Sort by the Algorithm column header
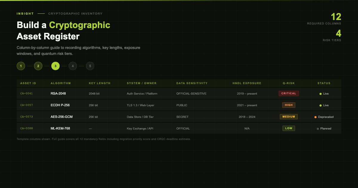 click(x=61, y=83)
